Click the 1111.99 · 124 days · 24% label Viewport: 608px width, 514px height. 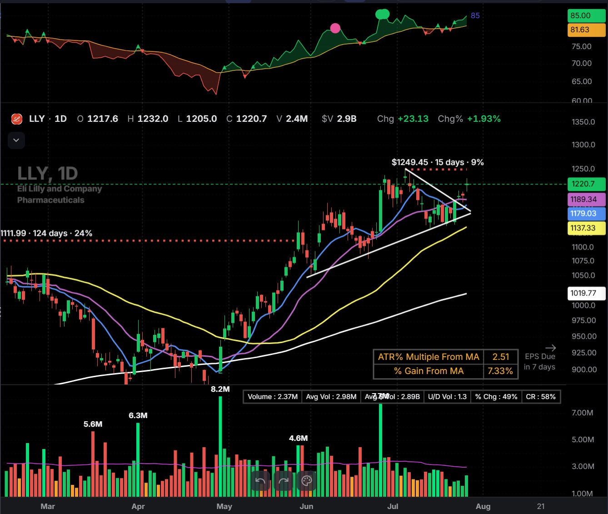tap(46, 234)
